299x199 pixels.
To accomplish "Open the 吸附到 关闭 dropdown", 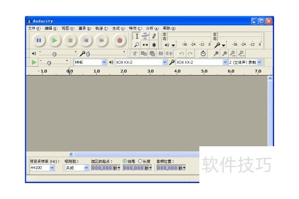I will pos(86,168).
